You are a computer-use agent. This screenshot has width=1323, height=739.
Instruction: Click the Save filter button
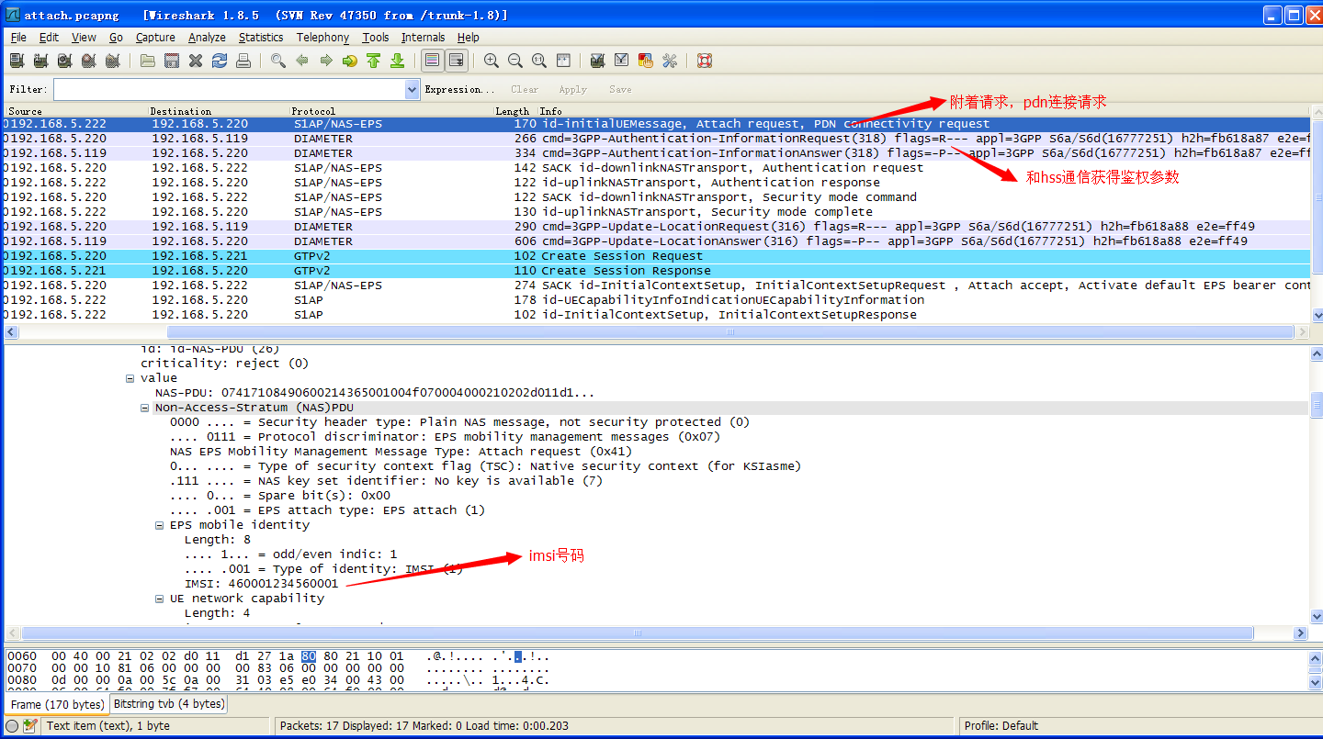pyautogui.click(x=620, y=89)
